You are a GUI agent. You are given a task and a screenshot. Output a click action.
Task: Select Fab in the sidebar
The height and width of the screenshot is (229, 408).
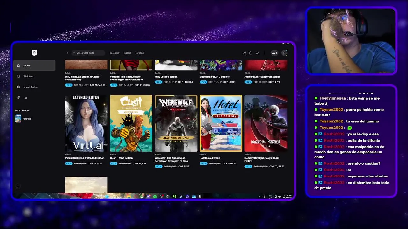coord(34,98)
